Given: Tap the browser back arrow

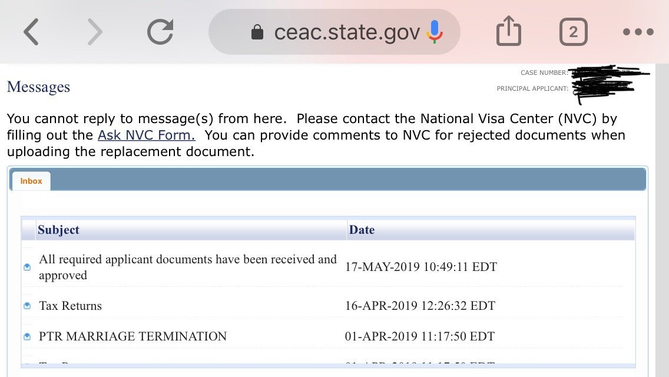Looking at the screenshot, I should click(31, 32).
